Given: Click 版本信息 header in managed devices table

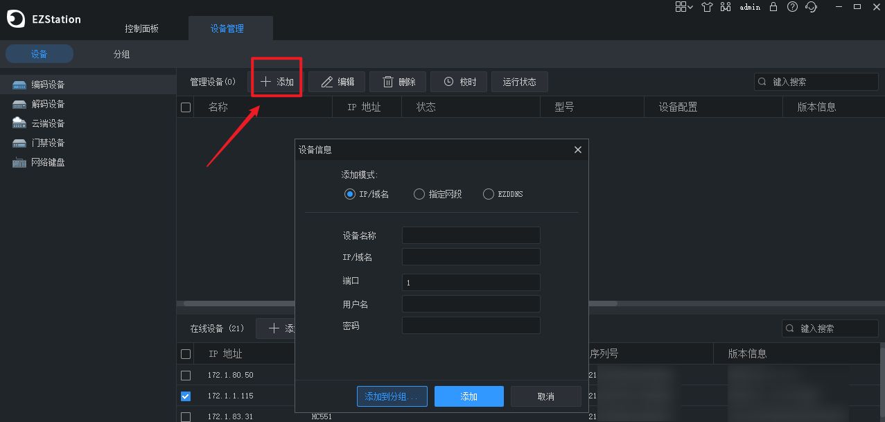Looking at the screenshot, I should pyautogui.click(x=817, y=107).
